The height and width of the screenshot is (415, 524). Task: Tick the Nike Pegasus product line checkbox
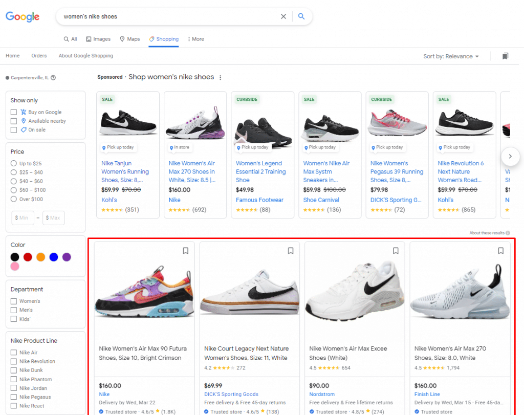coord(14,397)
